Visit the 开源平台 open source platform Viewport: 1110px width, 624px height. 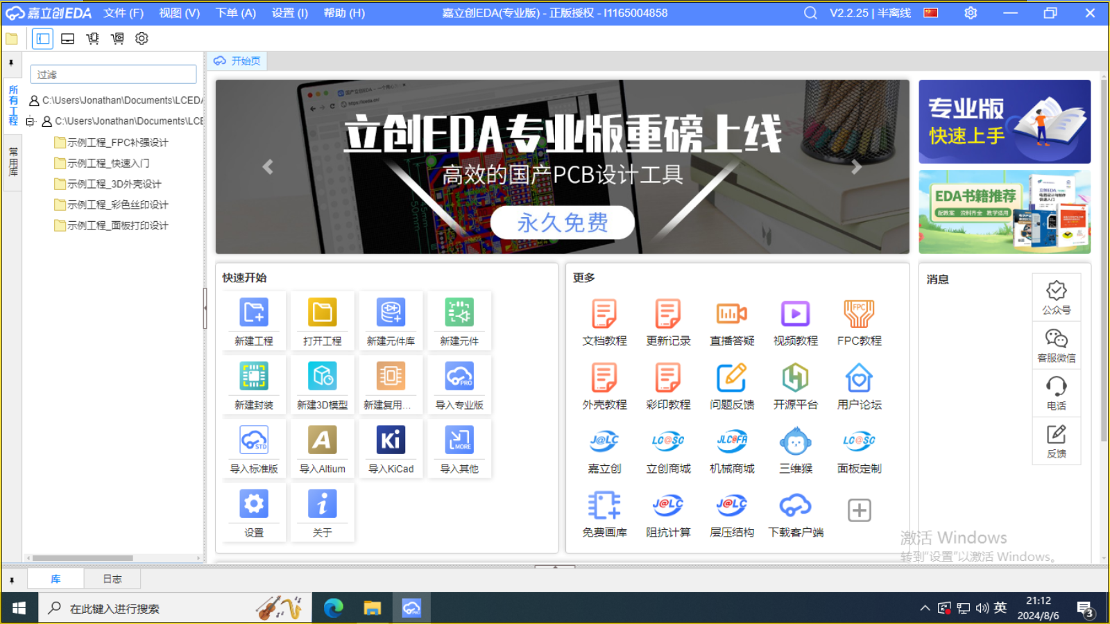coord(796,378)
